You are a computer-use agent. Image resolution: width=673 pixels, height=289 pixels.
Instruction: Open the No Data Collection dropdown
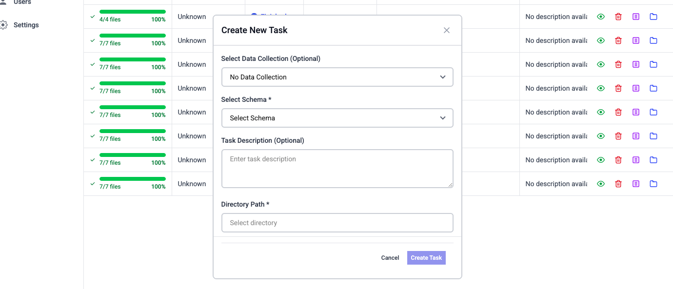point(337,77)
